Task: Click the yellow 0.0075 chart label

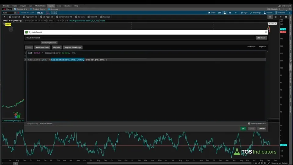Action: (x=8, y=24)
